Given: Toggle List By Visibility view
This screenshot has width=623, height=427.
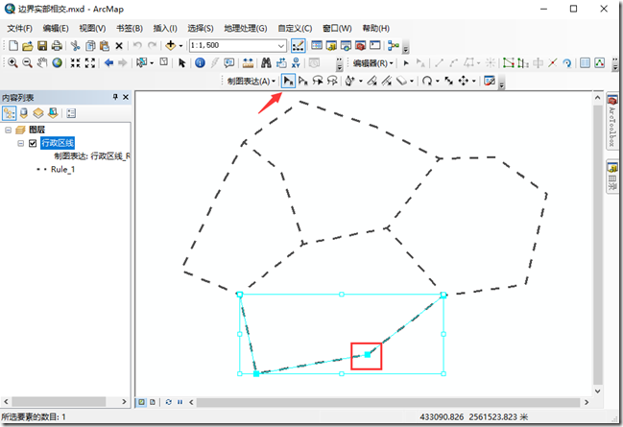Looking at the screenshot, I should [38, 113].
